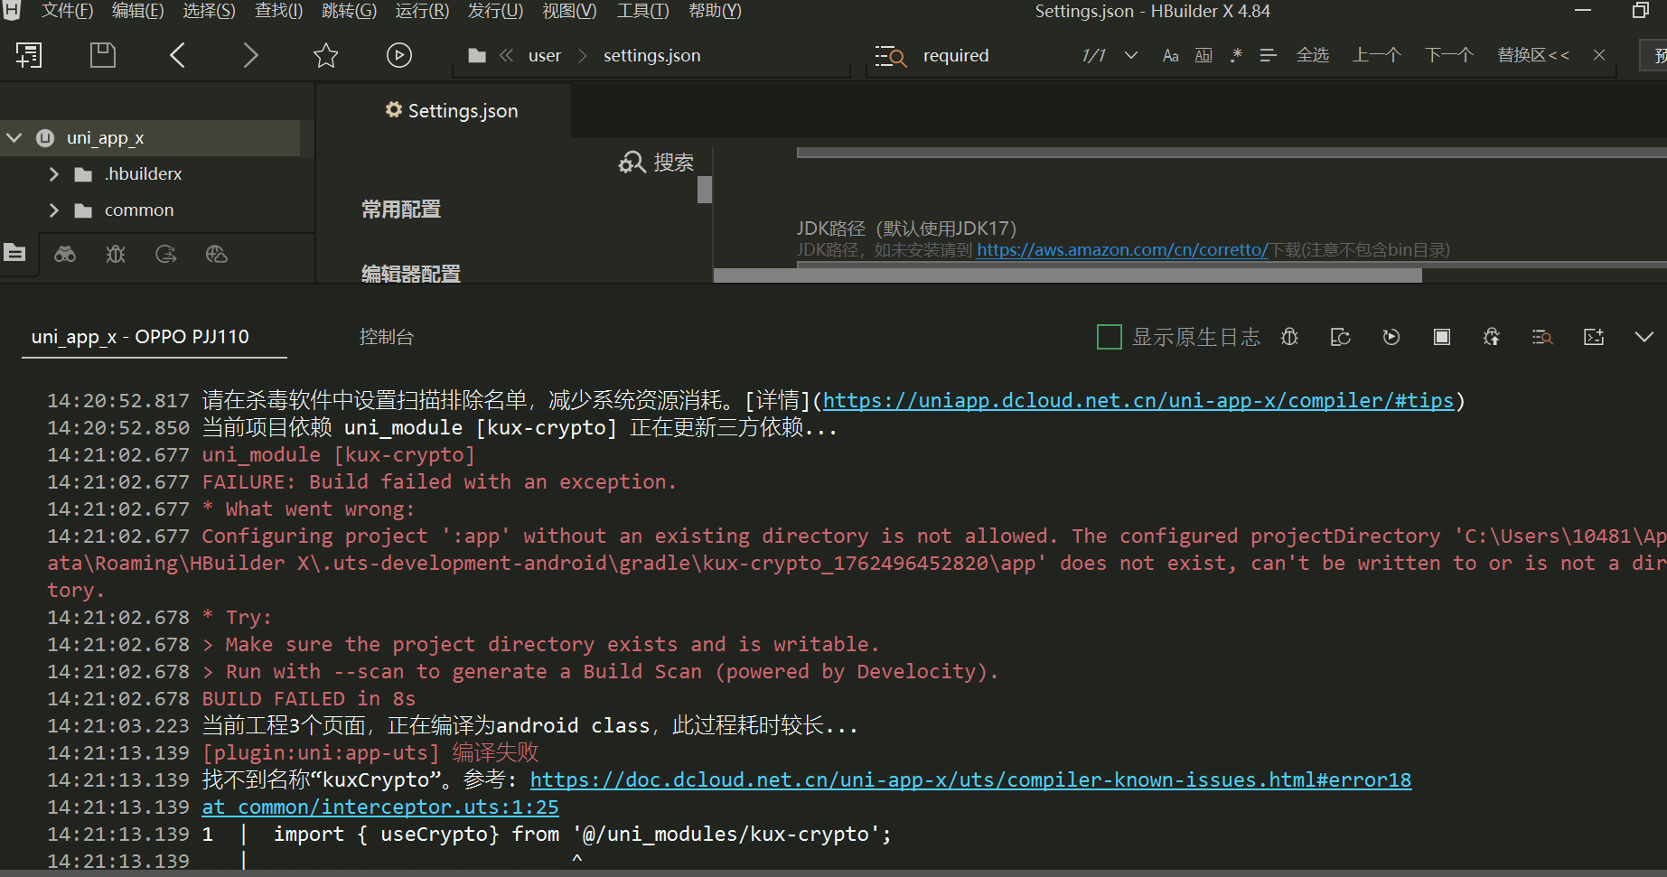Image resolution: width=1667 pixels, height=877 pixels.
Task: Open the 运行(R) menu
Action: [x=421, y=11]
